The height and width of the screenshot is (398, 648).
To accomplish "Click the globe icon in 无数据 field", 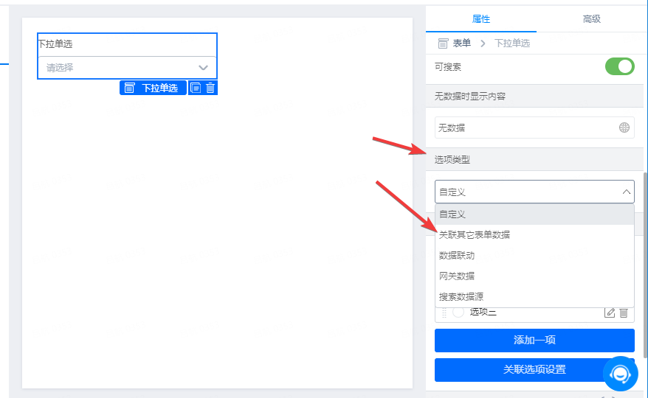I will (624, 128).
